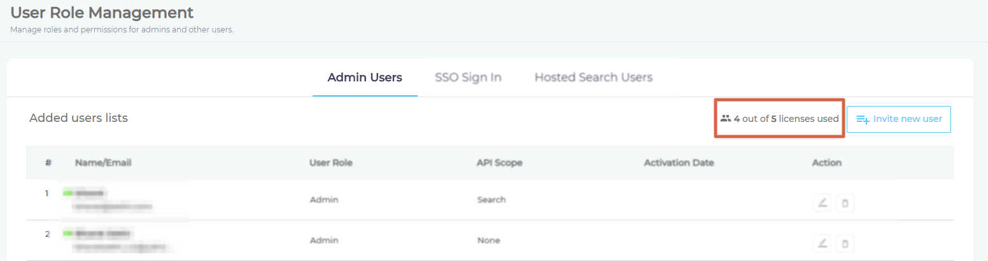The height and width of the screenshot is (261, 988).
Task: Click the green status indicator for user 2
Action: pyautogui.click(x=67, y=233)
